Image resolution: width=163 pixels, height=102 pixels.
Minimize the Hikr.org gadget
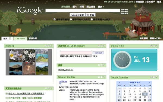pos(49,46)
